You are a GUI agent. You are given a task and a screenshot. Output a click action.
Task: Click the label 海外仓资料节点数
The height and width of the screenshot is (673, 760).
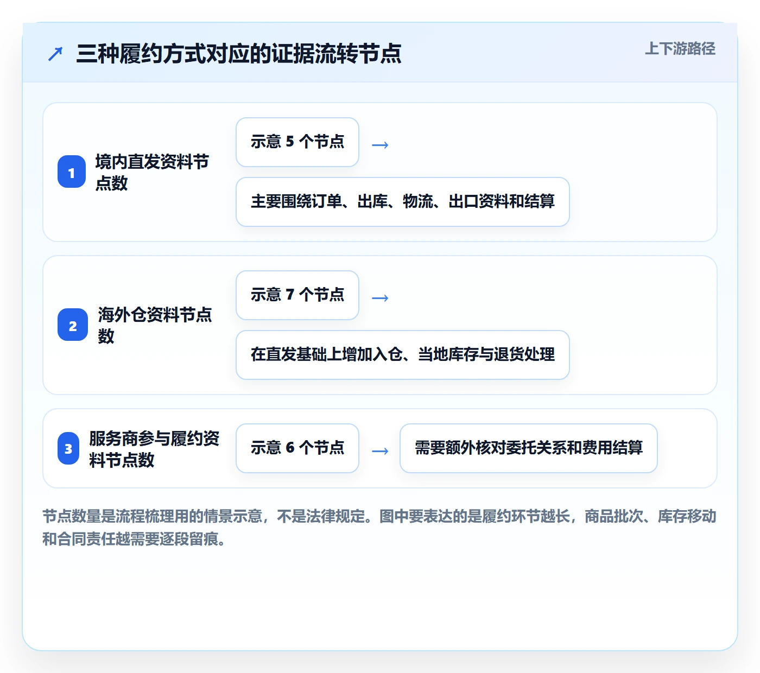(x=155, y=325)
